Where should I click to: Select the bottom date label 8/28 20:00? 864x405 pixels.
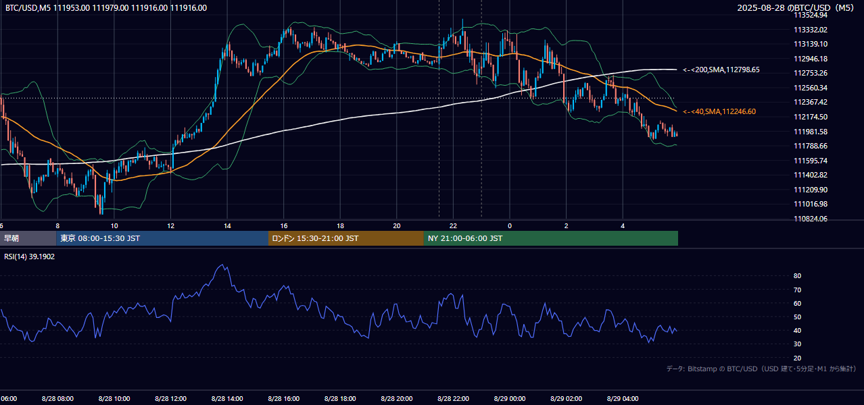click(396, 398)
